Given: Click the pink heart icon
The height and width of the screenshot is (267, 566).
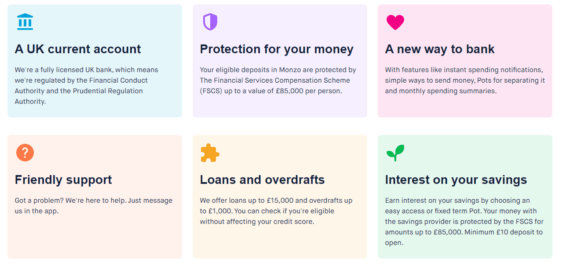Looking at the screenshot, I should (x=395, y=22).
